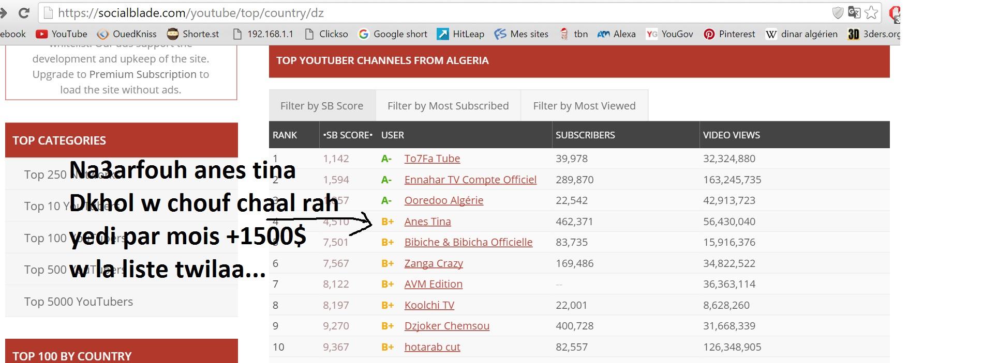Switch to Filter by Most Subscribed tab
This screenshot has width=983, height=363.
[x=448, y=106]
